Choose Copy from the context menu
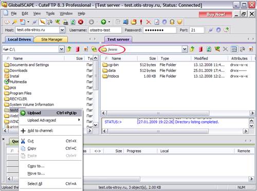The width and height of the screenshot is (257, 191). (51, 148)
